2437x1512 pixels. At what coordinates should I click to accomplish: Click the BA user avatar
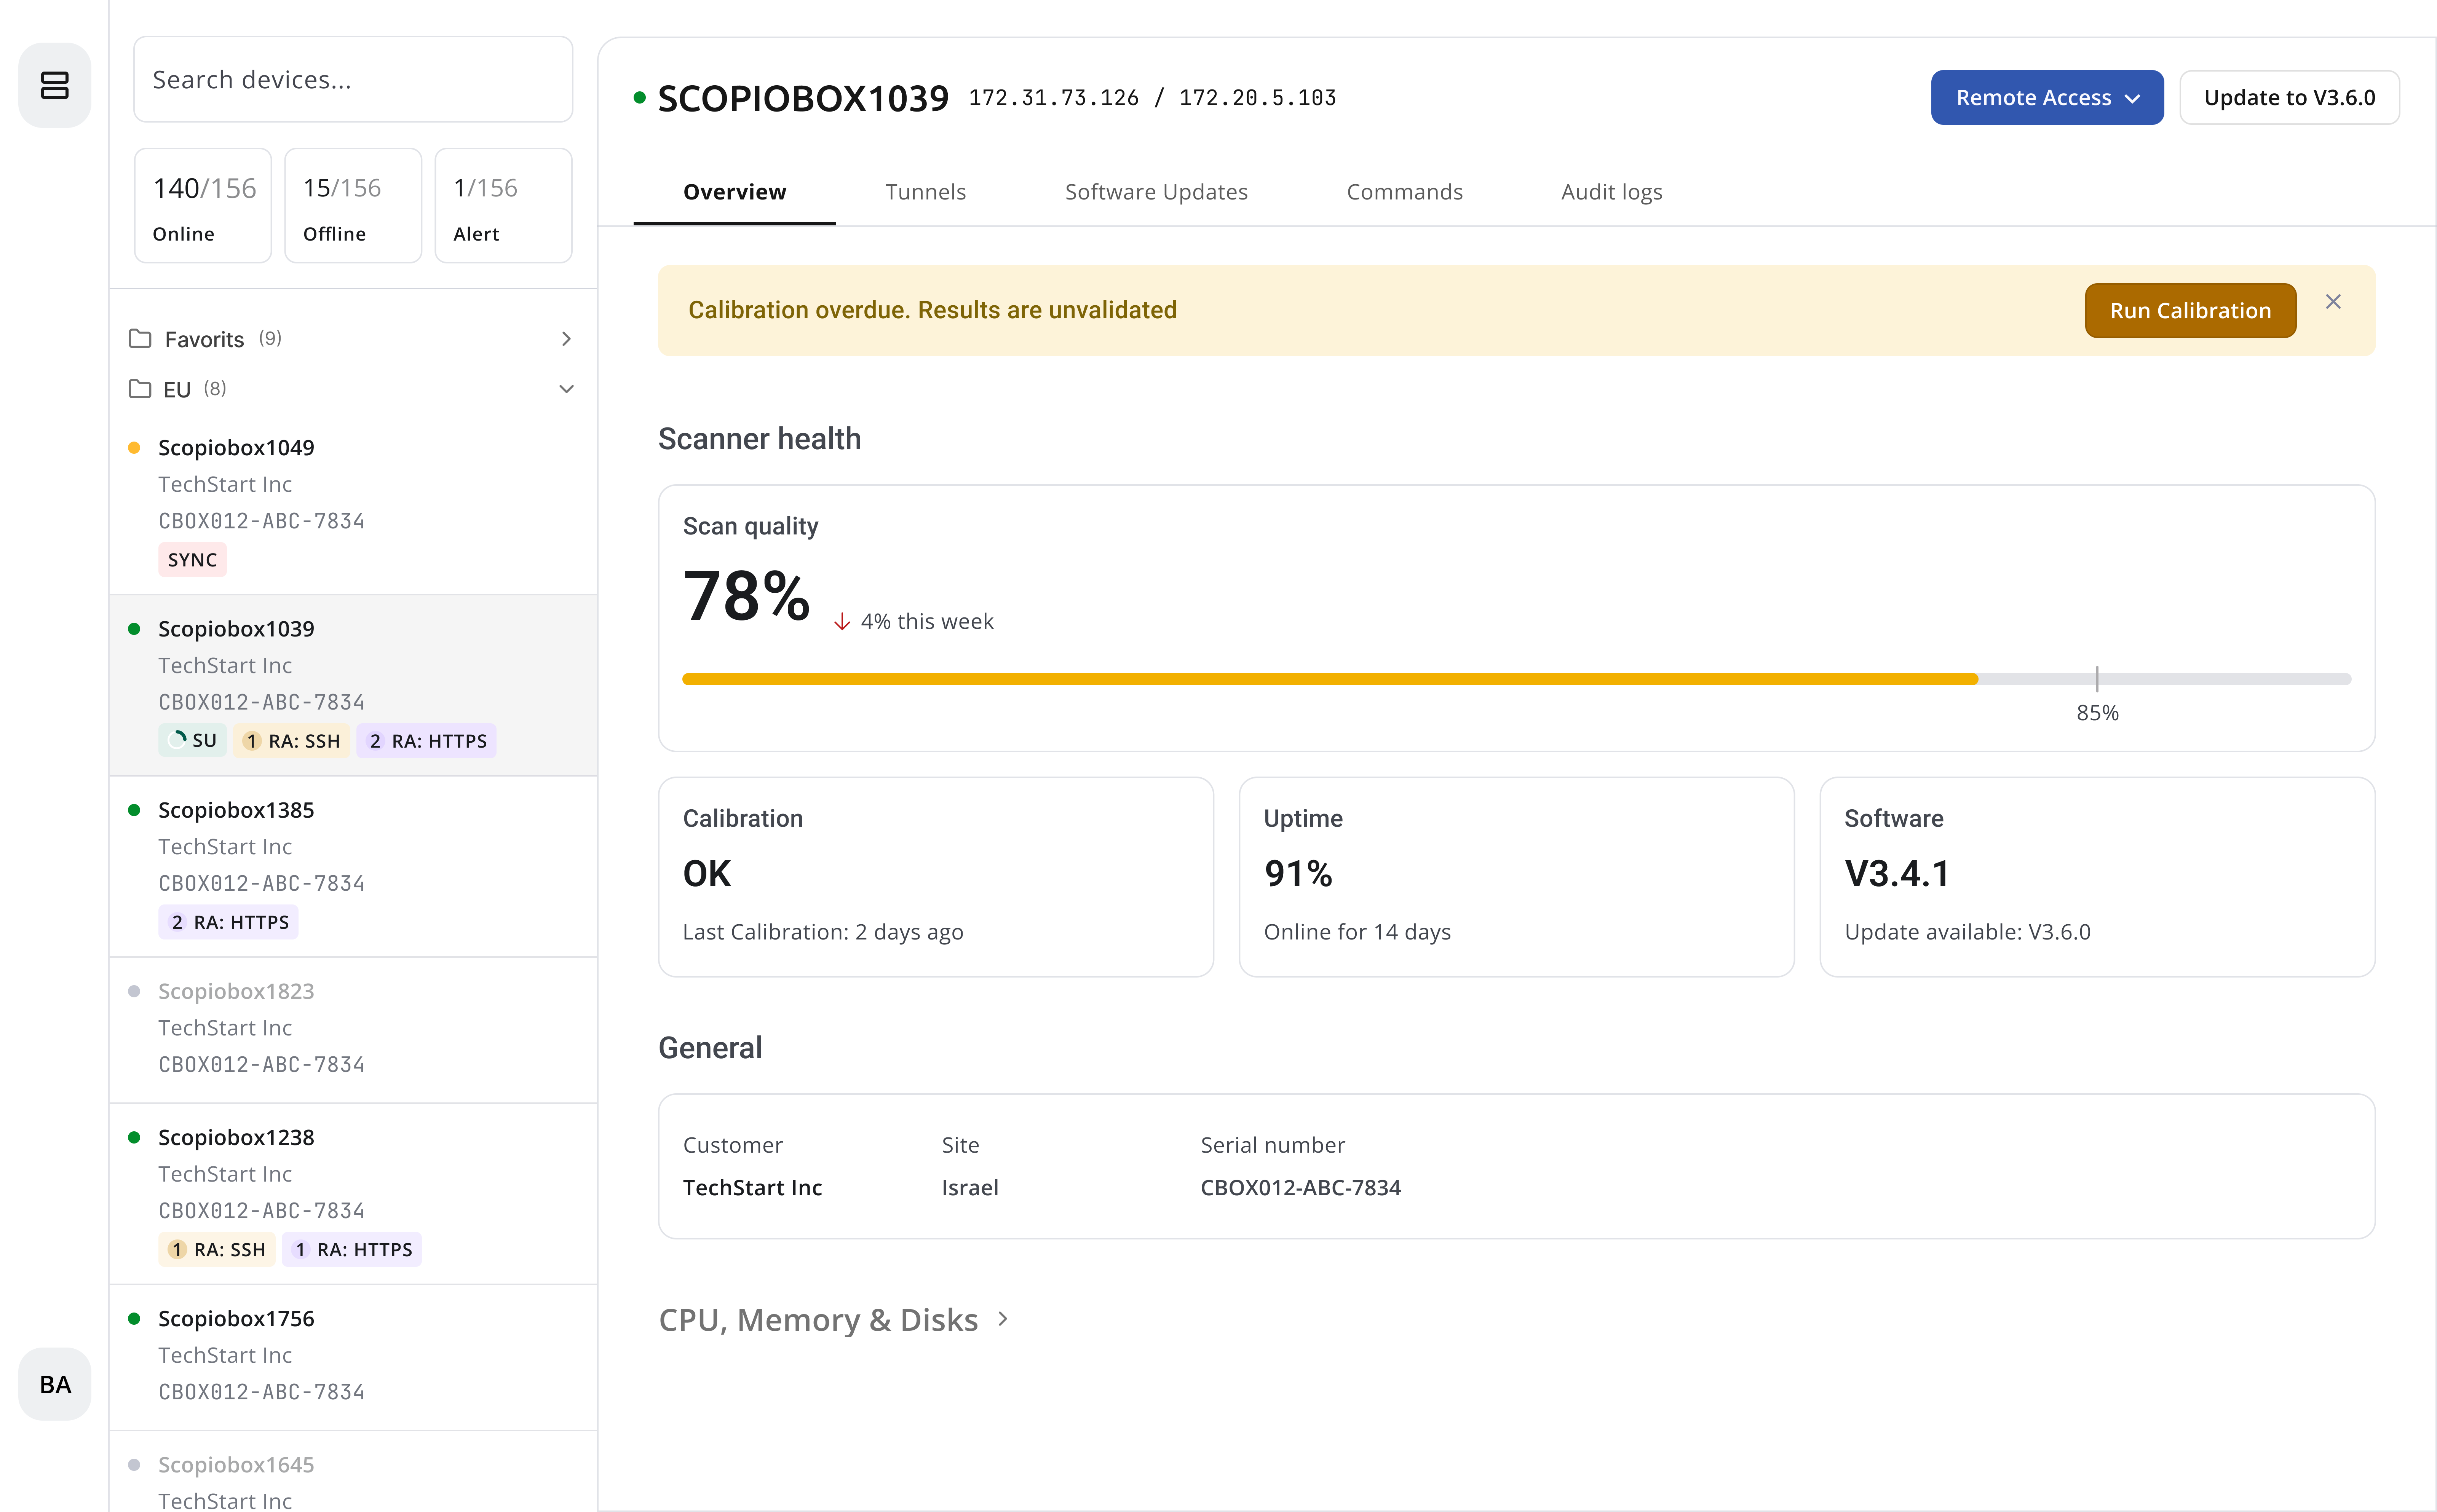(55, 1384)
